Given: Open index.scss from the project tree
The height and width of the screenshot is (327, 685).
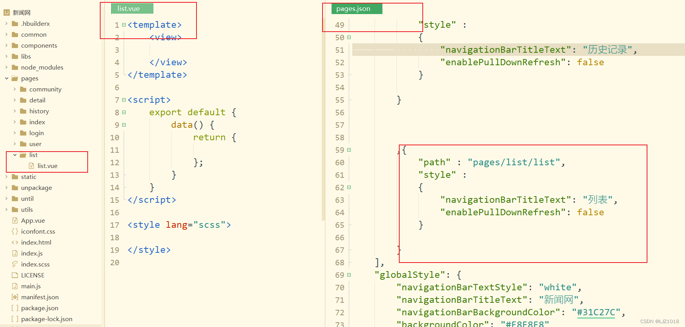Looking at the screenshot, I should [35, 264].
